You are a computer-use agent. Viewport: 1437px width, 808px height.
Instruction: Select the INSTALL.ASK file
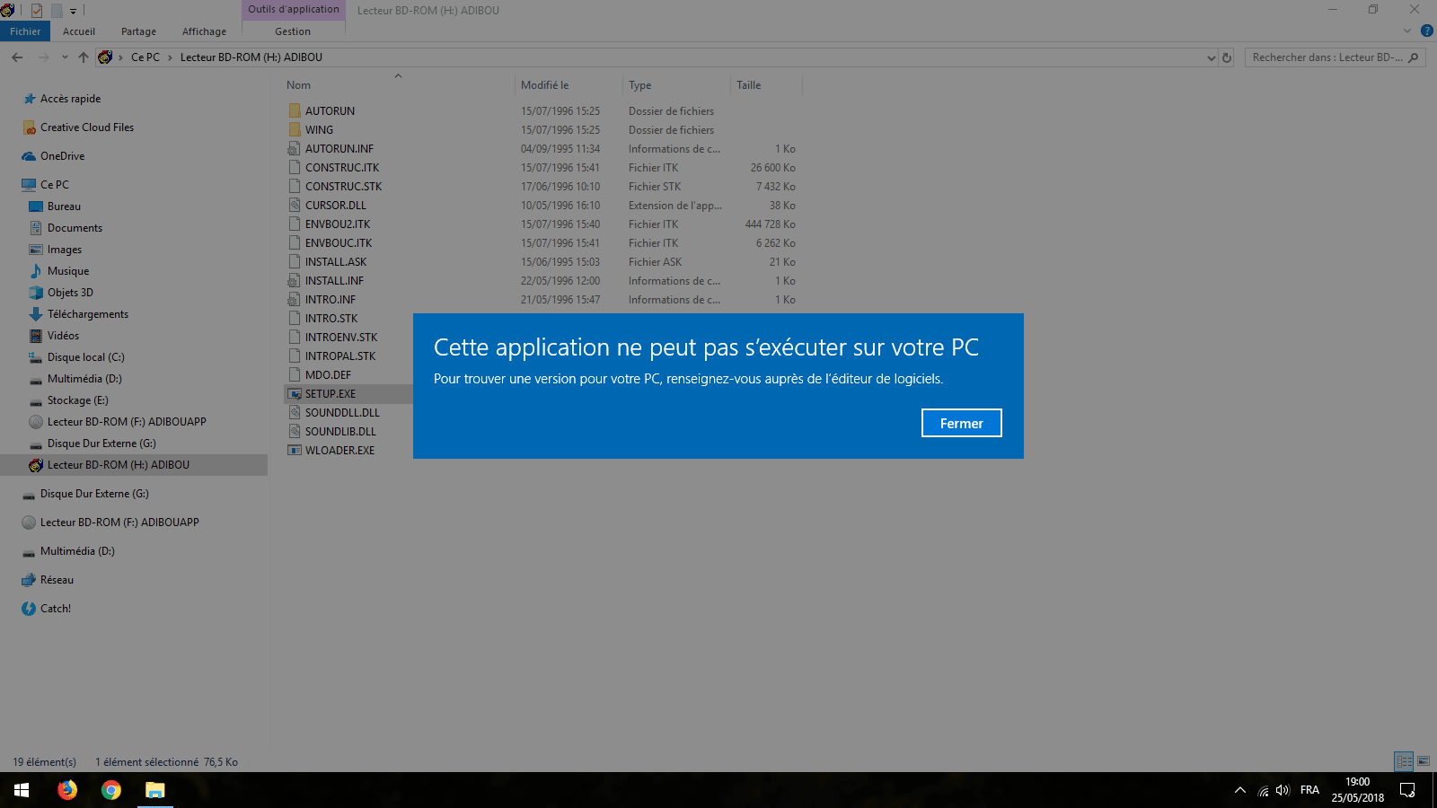335,262
